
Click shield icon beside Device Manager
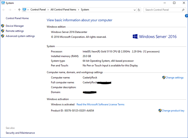(3, 26)
